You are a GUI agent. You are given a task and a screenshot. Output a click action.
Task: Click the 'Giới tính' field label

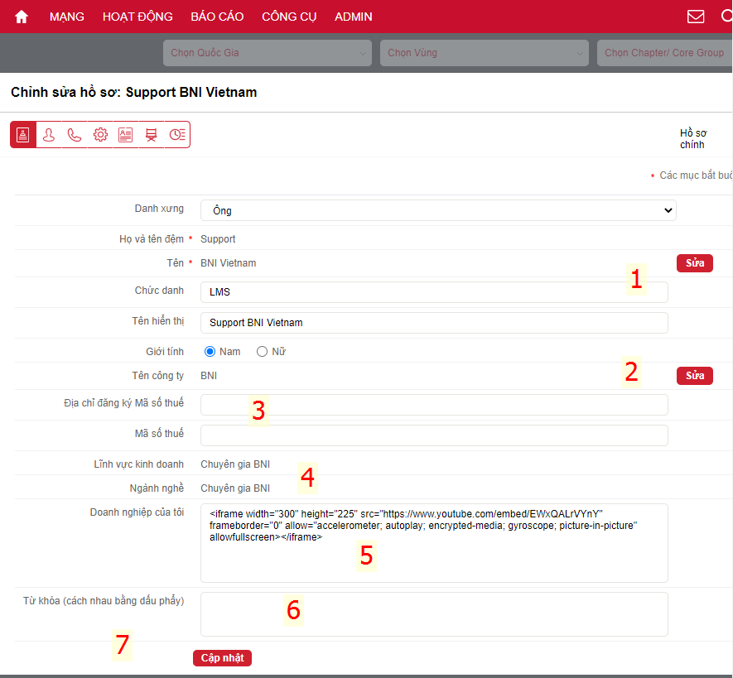[x=165, y=351]
